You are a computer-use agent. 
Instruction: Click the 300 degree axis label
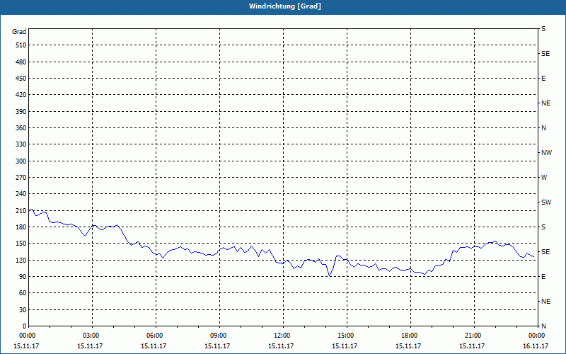click(x=21, y=161)
